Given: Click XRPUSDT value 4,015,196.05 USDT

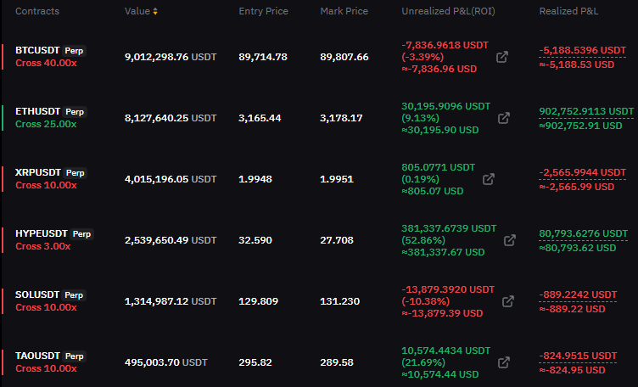Looking at the screenshot, I should coord(171,179).
